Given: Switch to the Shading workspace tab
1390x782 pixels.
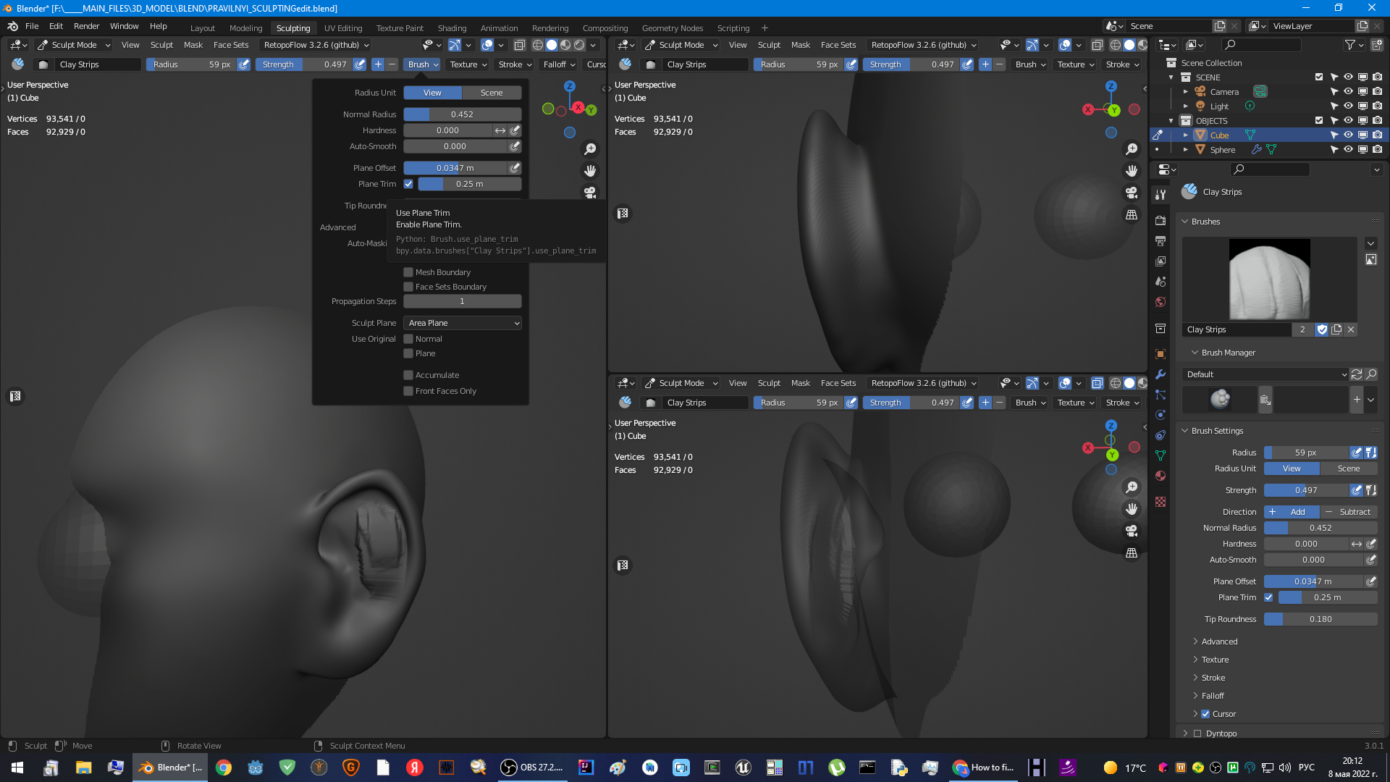Looking at the screenshot, I should [452, 28].
